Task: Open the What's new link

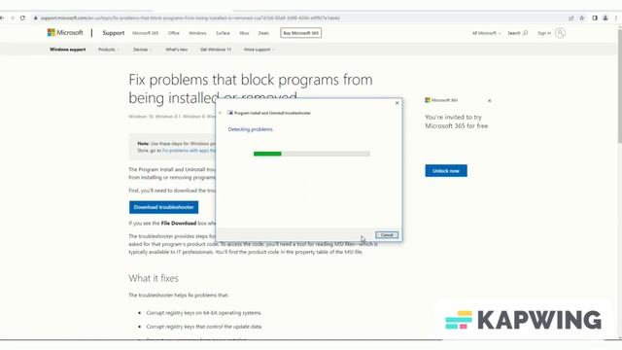Action: 177,50
